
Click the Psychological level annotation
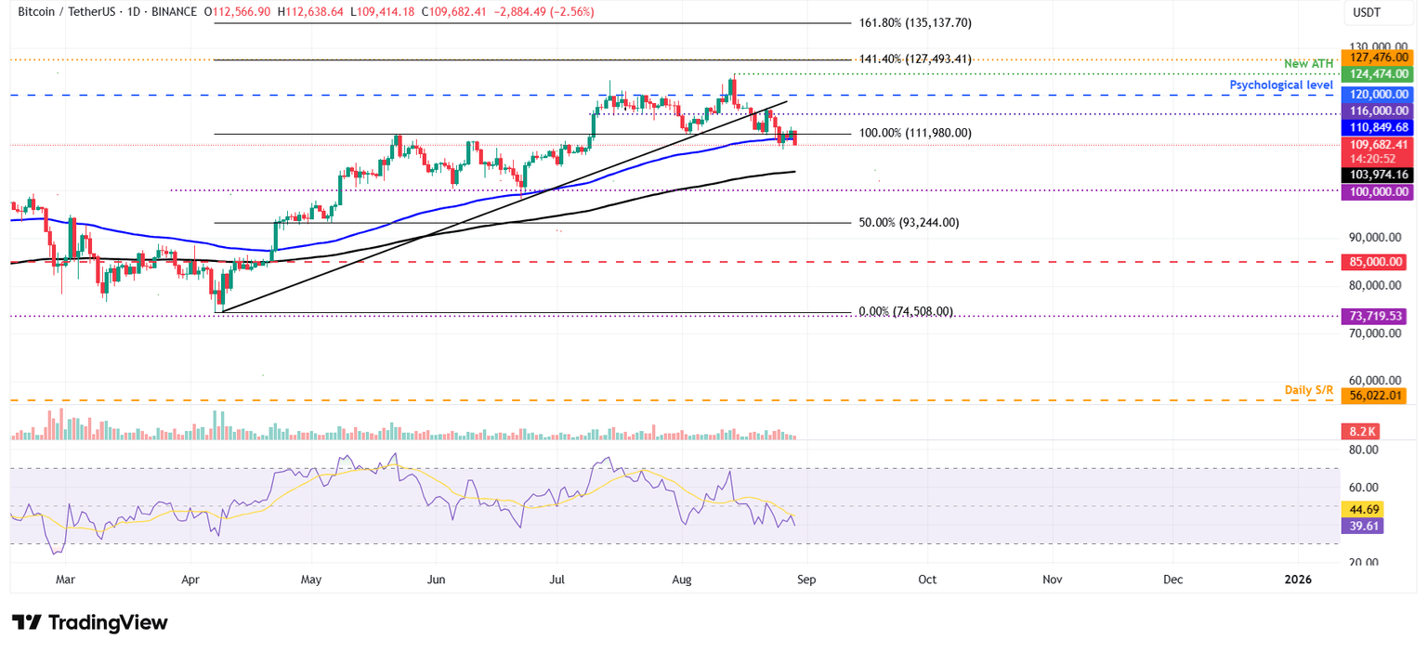point(1282,85)
